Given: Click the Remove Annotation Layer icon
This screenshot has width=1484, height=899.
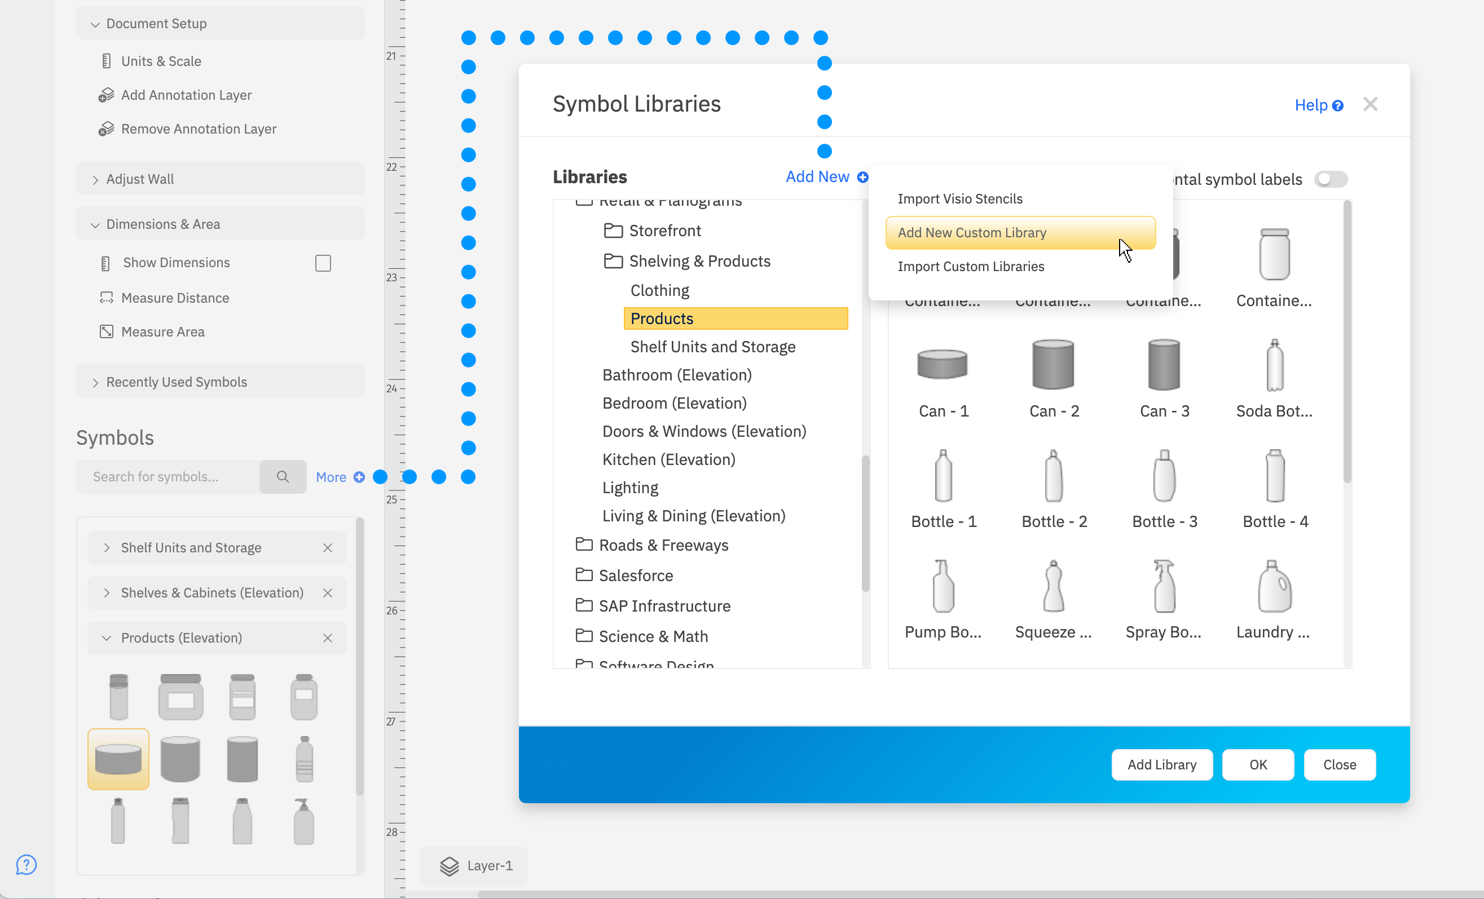Looking at the screenshot, I should 107,128.
